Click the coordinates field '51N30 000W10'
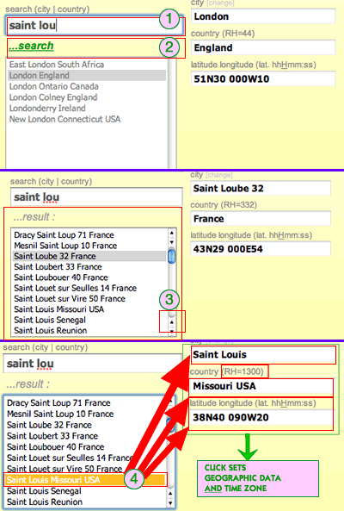This screenshot has height=511, width=344. (263, 79)
